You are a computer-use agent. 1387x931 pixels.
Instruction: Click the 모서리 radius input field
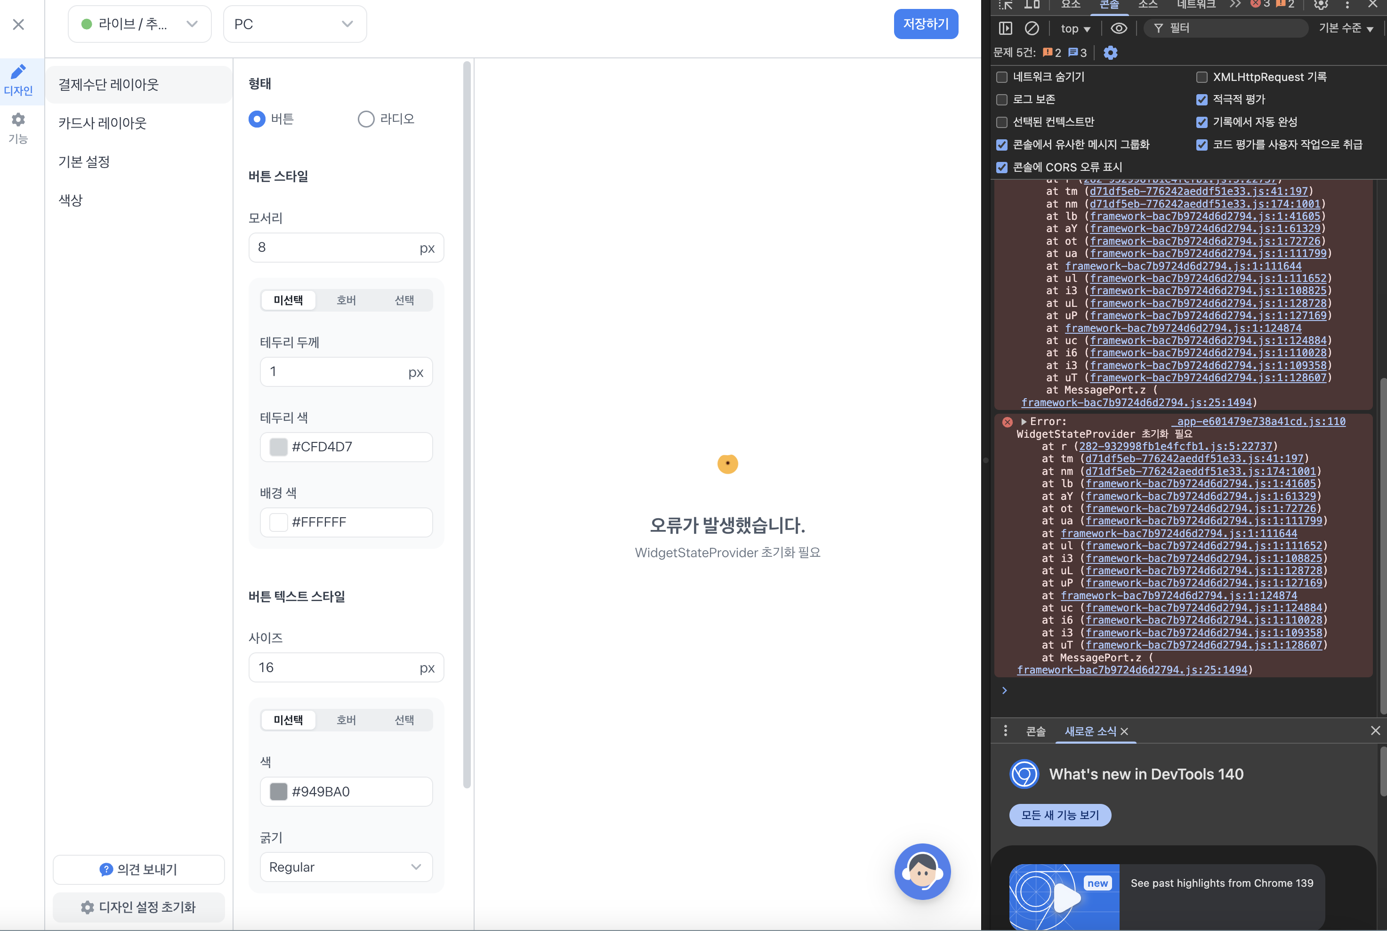[x=346, y=248]
